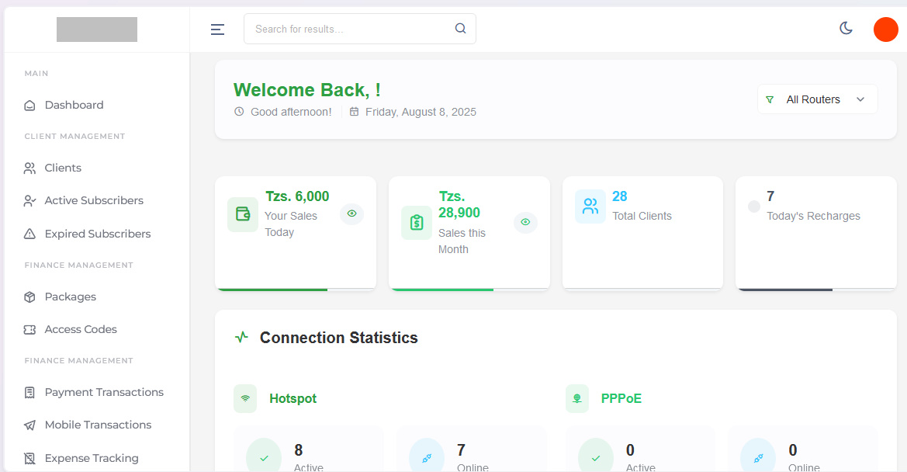Click the green progress bar on sales card
Viewport: 907px width, 472px height.
272,288
